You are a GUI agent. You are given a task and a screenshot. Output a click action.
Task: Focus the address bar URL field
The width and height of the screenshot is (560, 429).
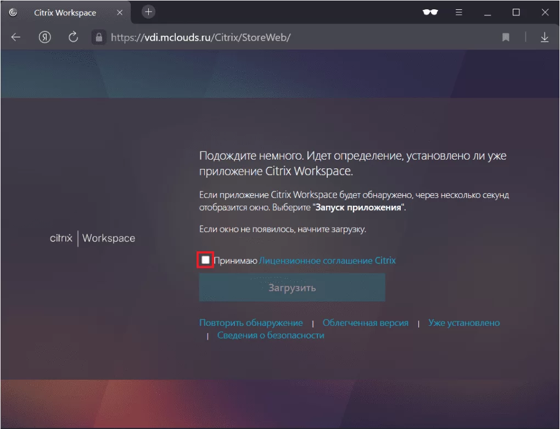[x=201, y=37]
